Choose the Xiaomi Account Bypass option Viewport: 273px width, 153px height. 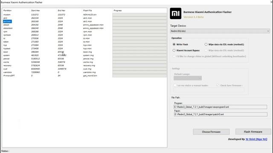pos(186,50)
